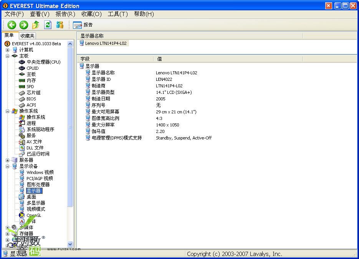Open the 报告 report wizard button
The image size is (359, 259).
[83, 25]
